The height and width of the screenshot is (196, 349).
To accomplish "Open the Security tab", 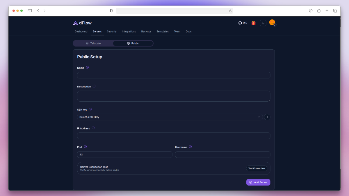I will coord(112,31).
